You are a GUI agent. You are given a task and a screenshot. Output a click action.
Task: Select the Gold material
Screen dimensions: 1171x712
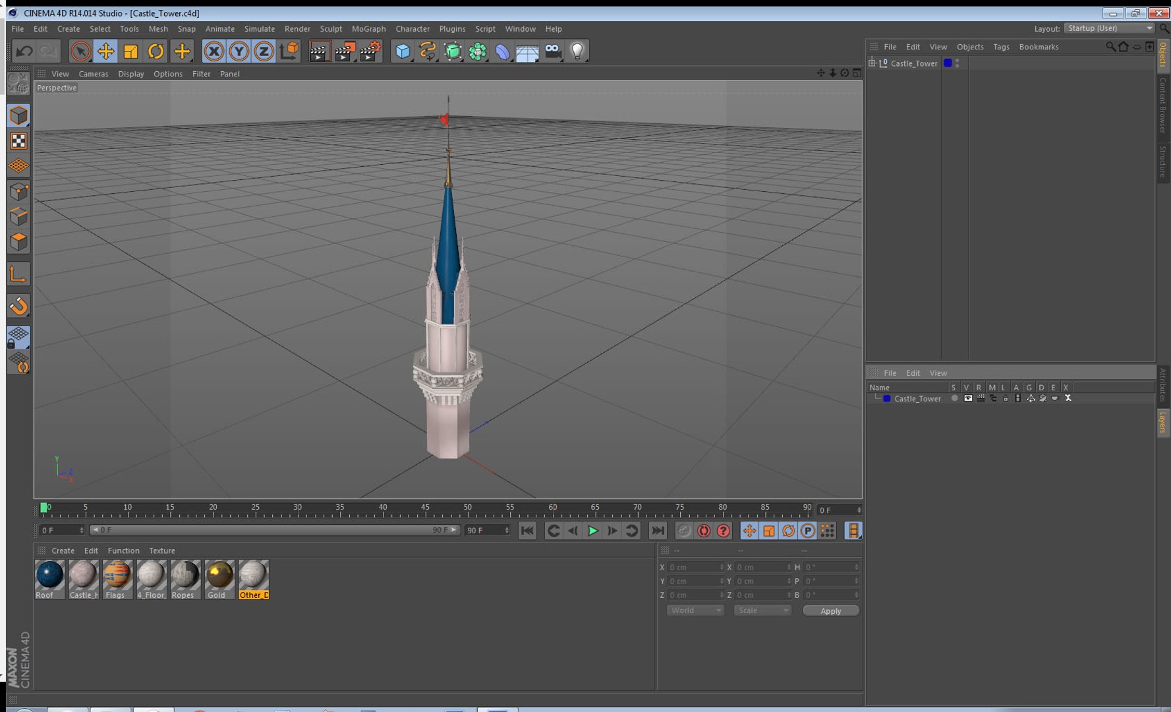point(219,579)
